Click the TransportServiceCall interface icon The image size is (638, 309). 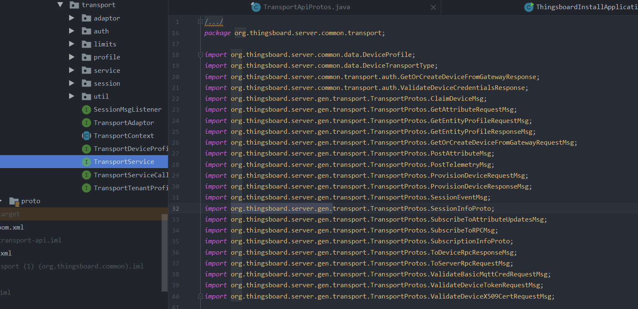pos(86,175)
